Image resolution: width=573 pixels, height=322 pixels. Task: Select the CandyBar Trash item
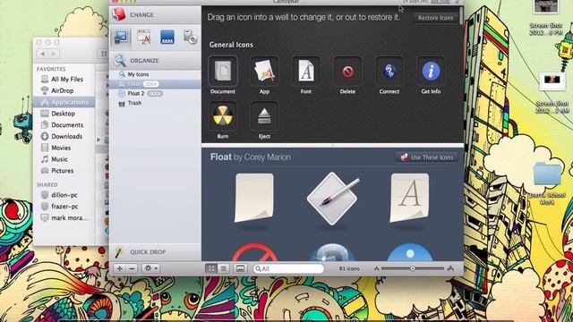[155, 104]
